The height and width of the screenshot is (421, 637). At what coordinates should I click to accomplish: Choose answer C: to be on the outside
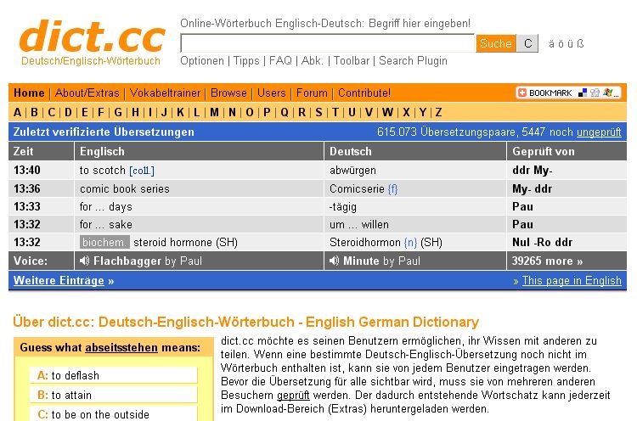(114, 413)
